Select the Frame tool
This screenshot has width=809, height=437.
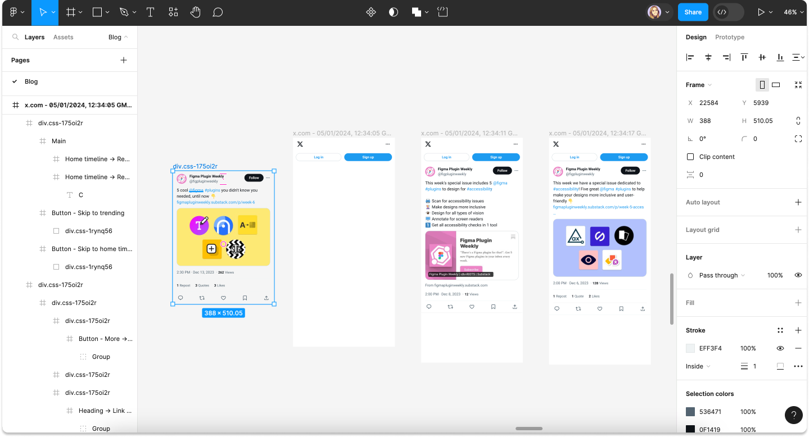(x=71, y=12)
